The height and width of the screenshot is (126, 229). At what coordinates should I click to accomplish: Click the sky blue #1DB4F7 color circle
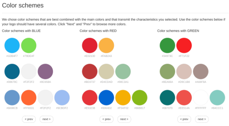pos(12,45)
